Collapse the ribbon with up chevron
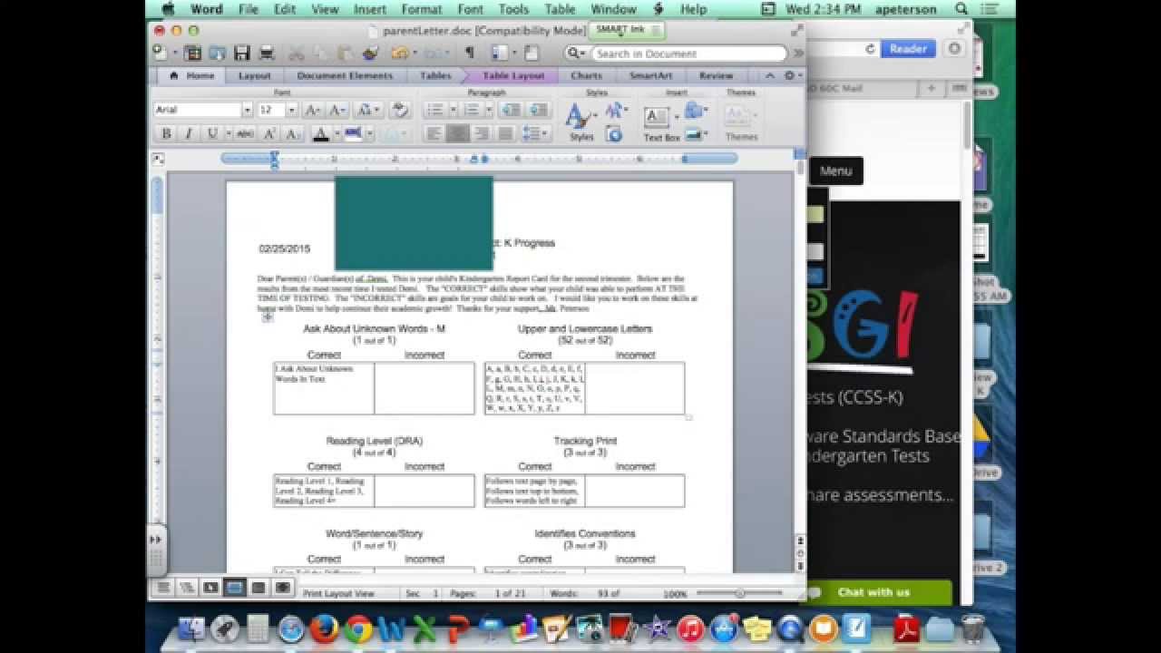Image resolution: width=1161 pixels, height=653 pixels. (770, 76)
